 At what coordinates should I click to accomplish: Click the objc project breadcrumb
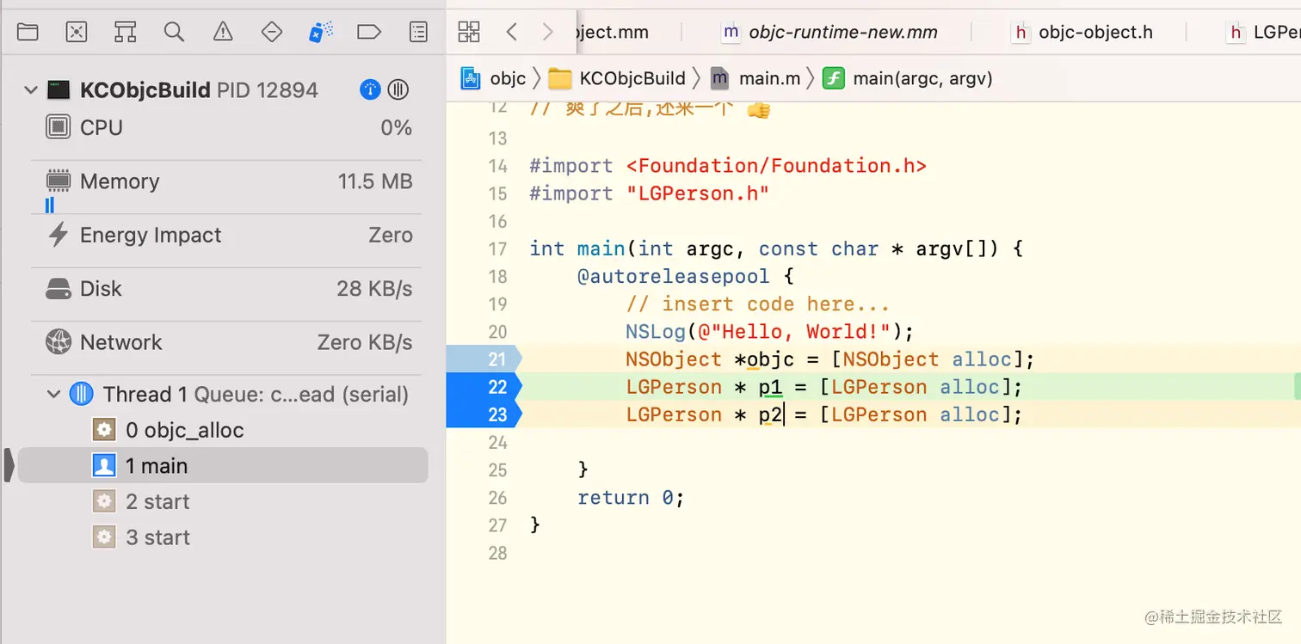(494, 78)
